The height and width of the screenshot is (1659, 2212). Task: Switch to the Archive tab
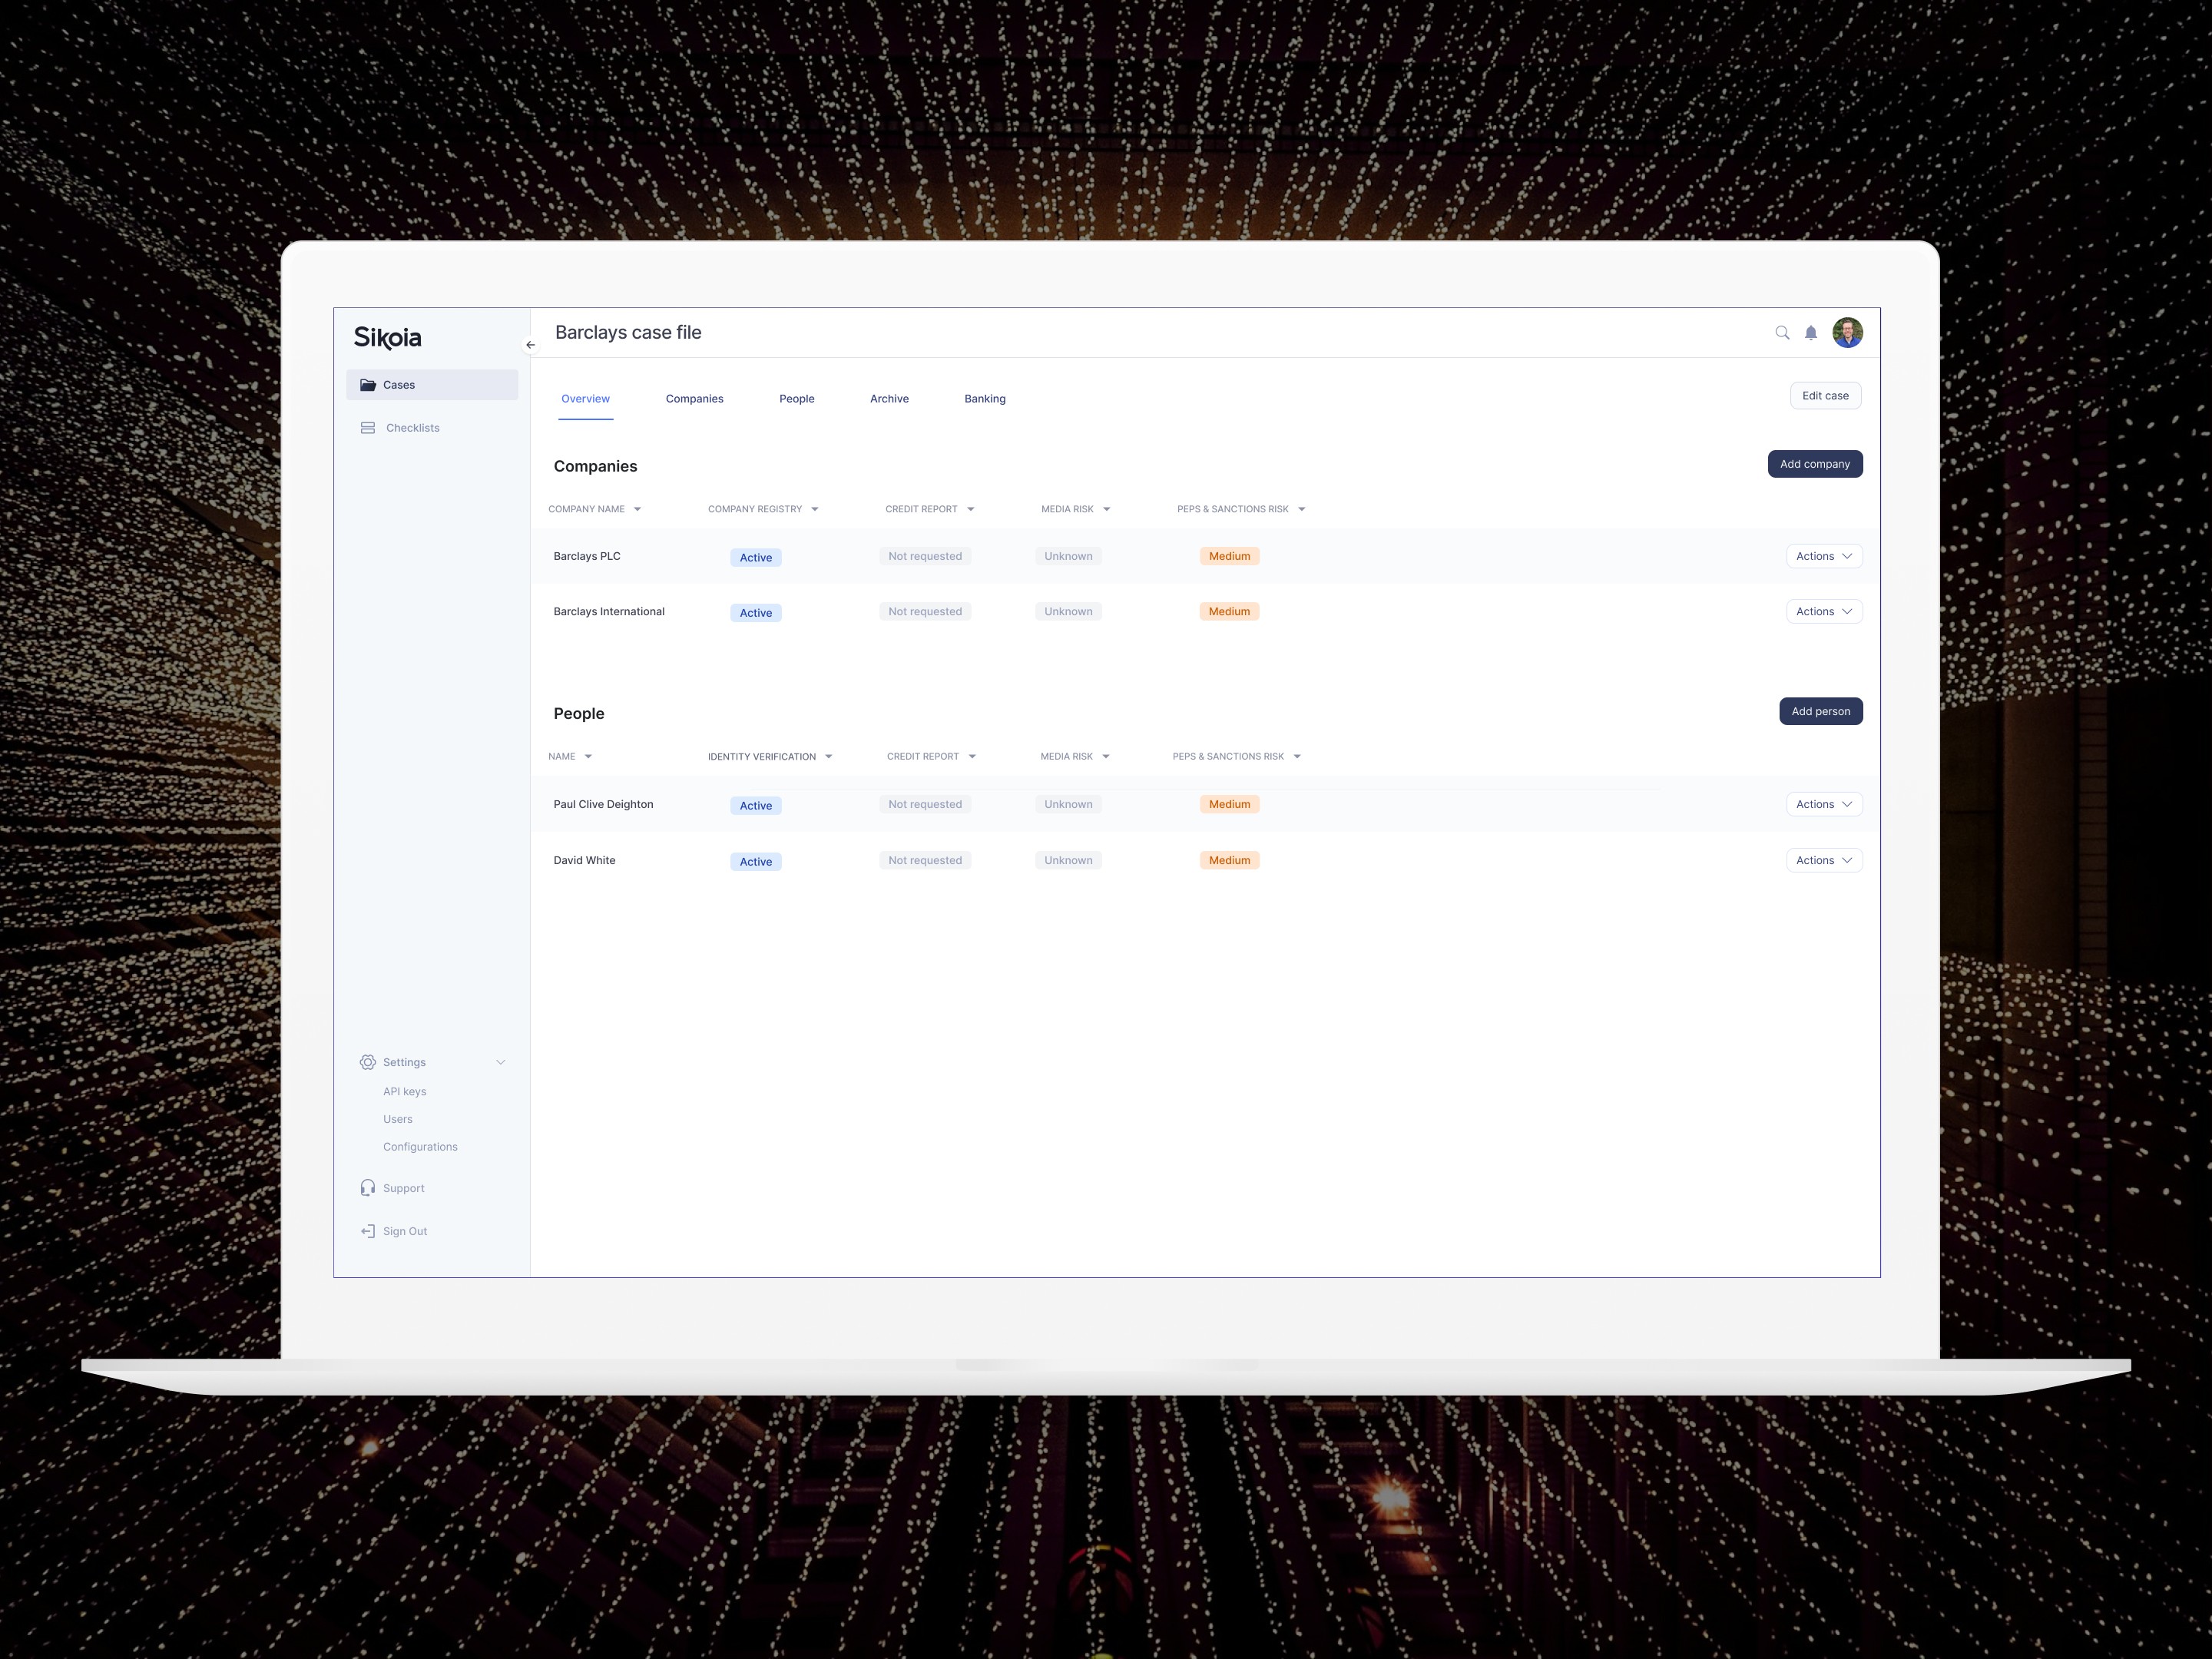[x=889, y=399]
